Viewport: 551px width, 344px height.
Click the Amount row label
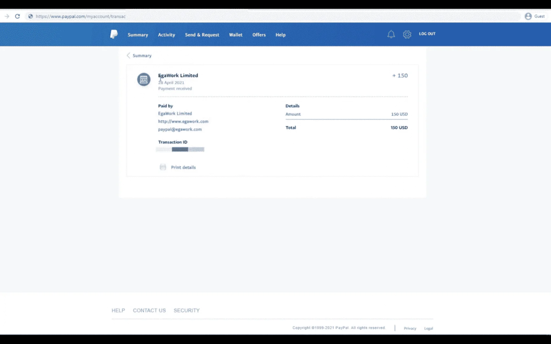coord(293,114)
